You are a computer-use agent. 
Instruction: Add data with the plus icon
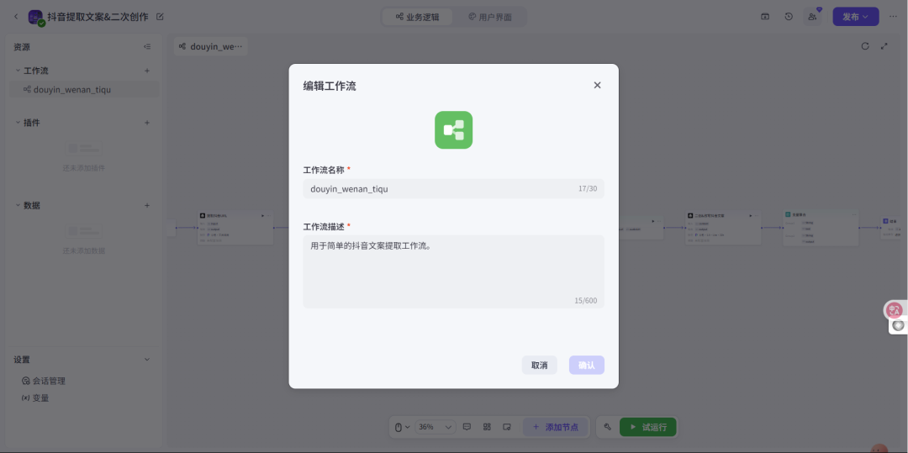(147, 205)
